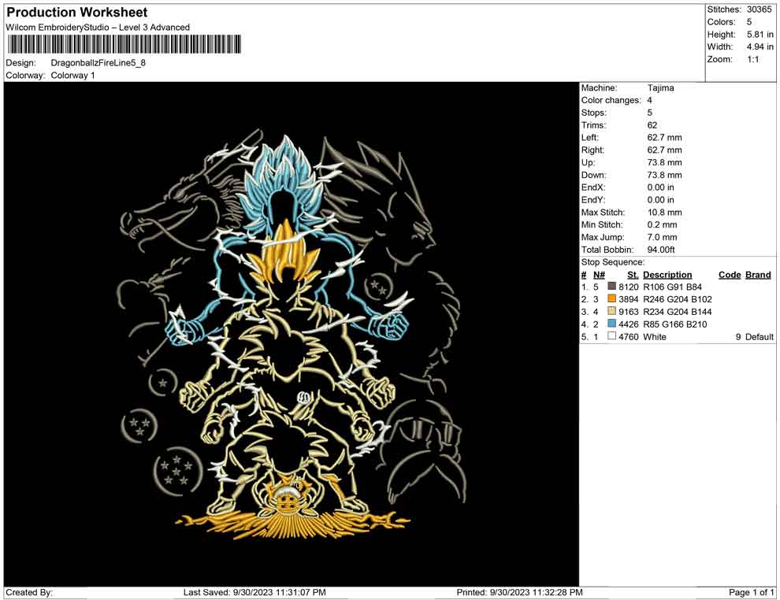Click the "Colorway:" label
The image size is (780, 600).
coord(25,76)
